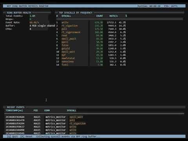Click the COMM column header
The image size is (188, 141).
point(47,110)
